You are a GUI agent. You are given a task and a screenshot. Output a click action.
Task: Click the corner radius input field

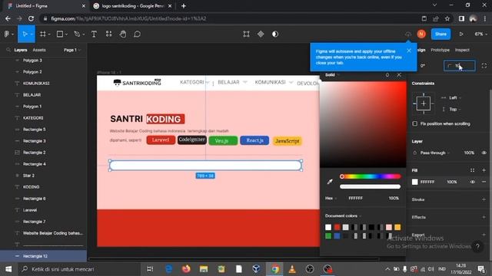pyautogui.click(x=460, y=66)
